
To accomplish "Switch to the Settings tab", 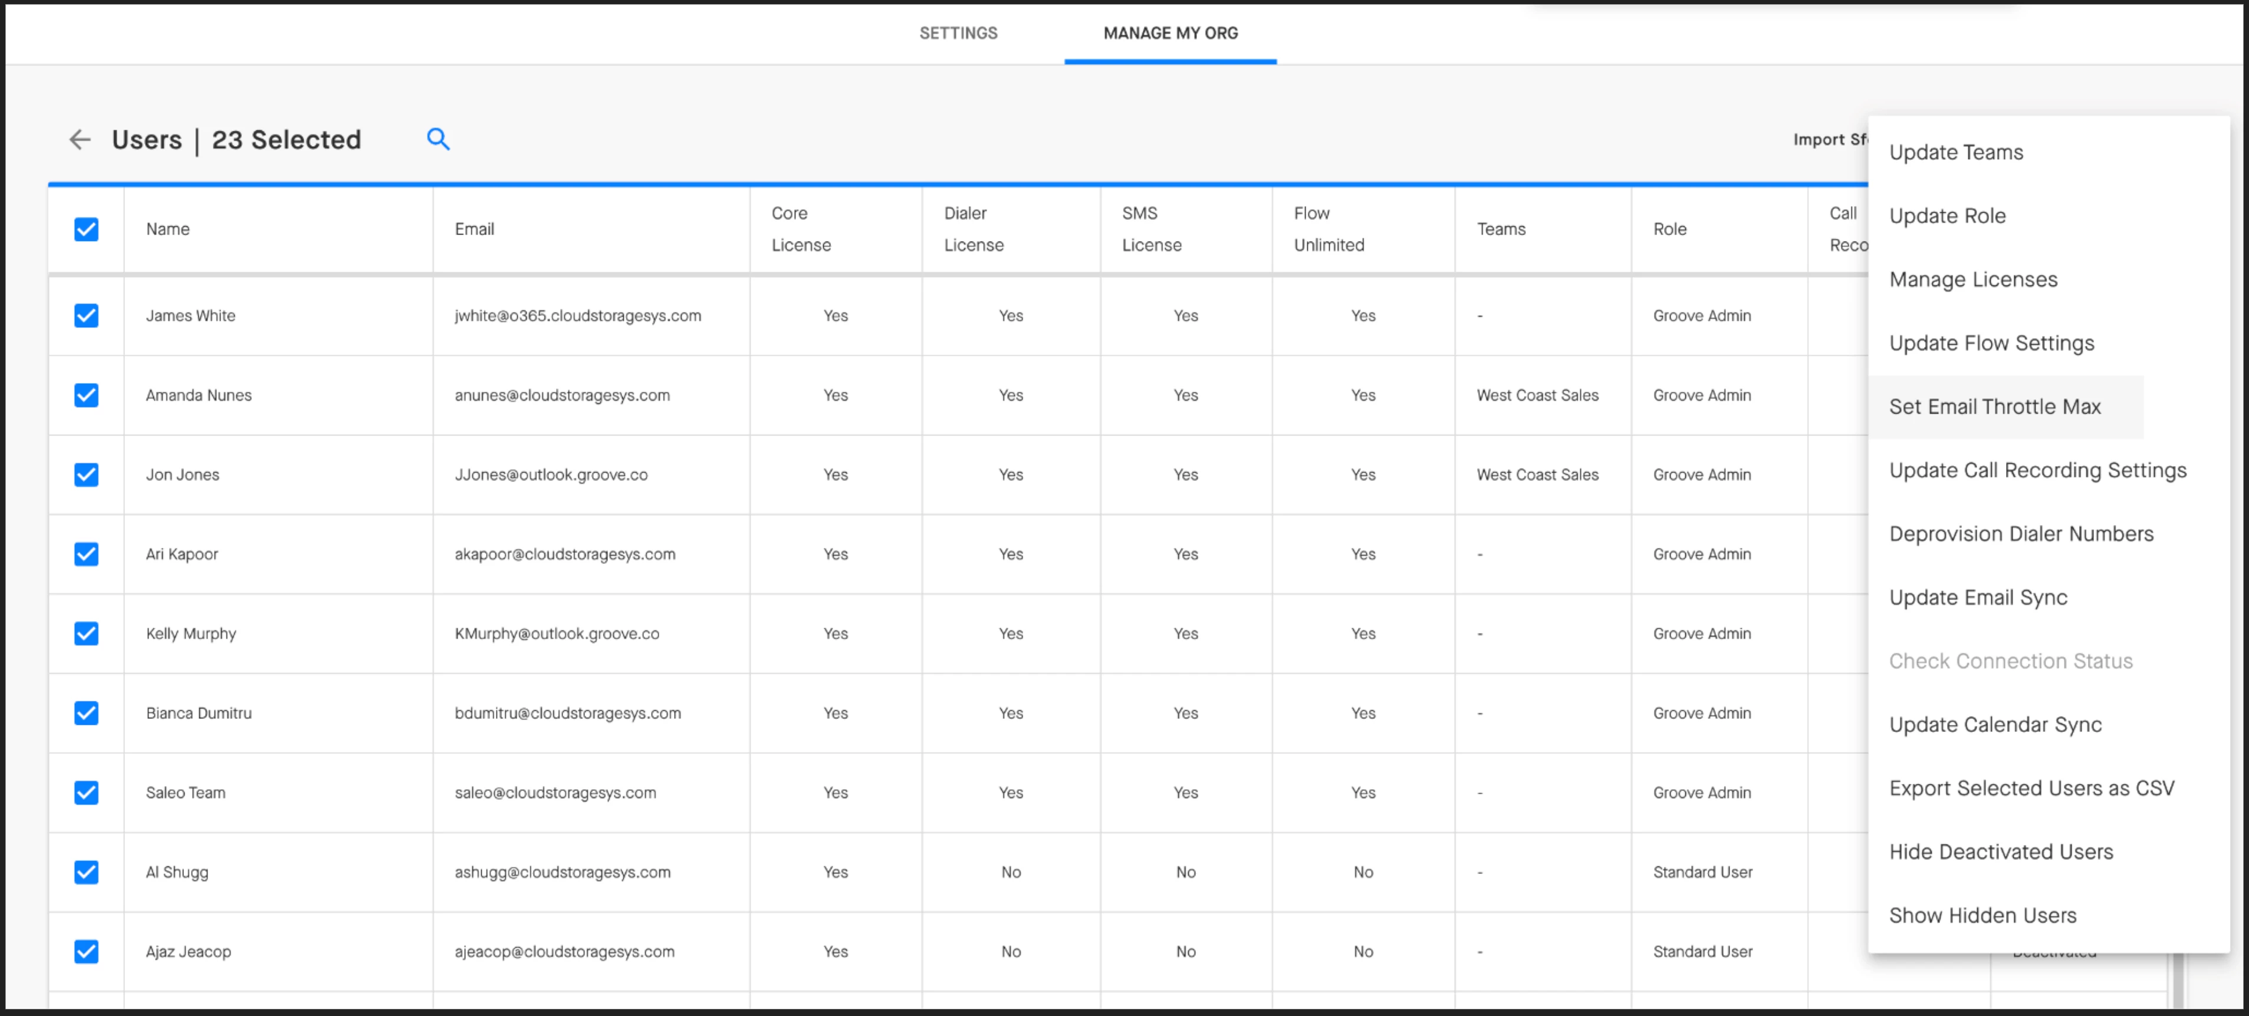I will (958, 33).
